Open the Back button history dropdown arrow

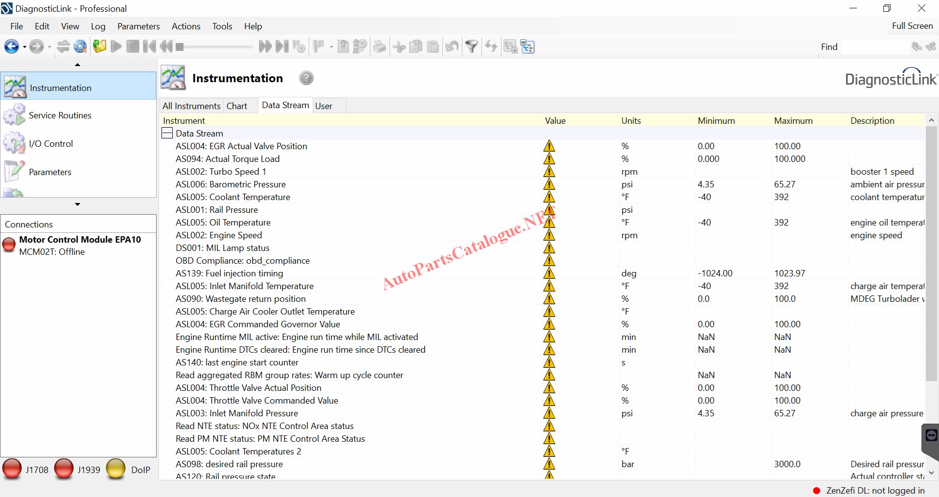point(24,47)
